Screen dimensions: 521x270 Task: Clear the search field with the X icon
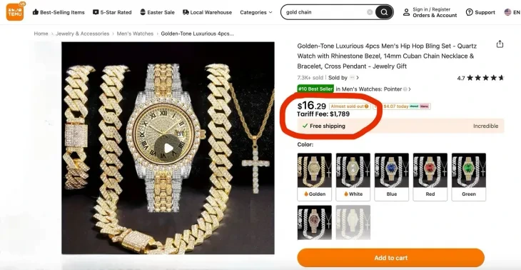(370, 12)
